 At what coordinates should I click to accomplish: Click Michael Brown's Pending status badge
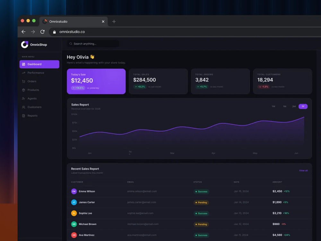click(201, 224)
